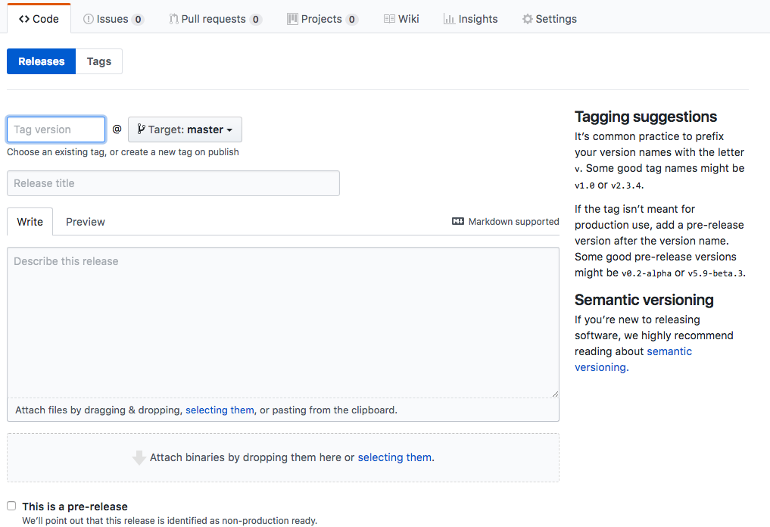Viewport: 770px width, 527px height.
Task: Switch to the Wiki tab
Action: pos(401,19)
